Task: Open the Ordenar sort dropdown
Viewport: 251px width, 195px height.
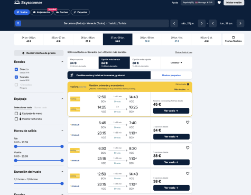Action: pyautogui.click(x=176, y=63)
